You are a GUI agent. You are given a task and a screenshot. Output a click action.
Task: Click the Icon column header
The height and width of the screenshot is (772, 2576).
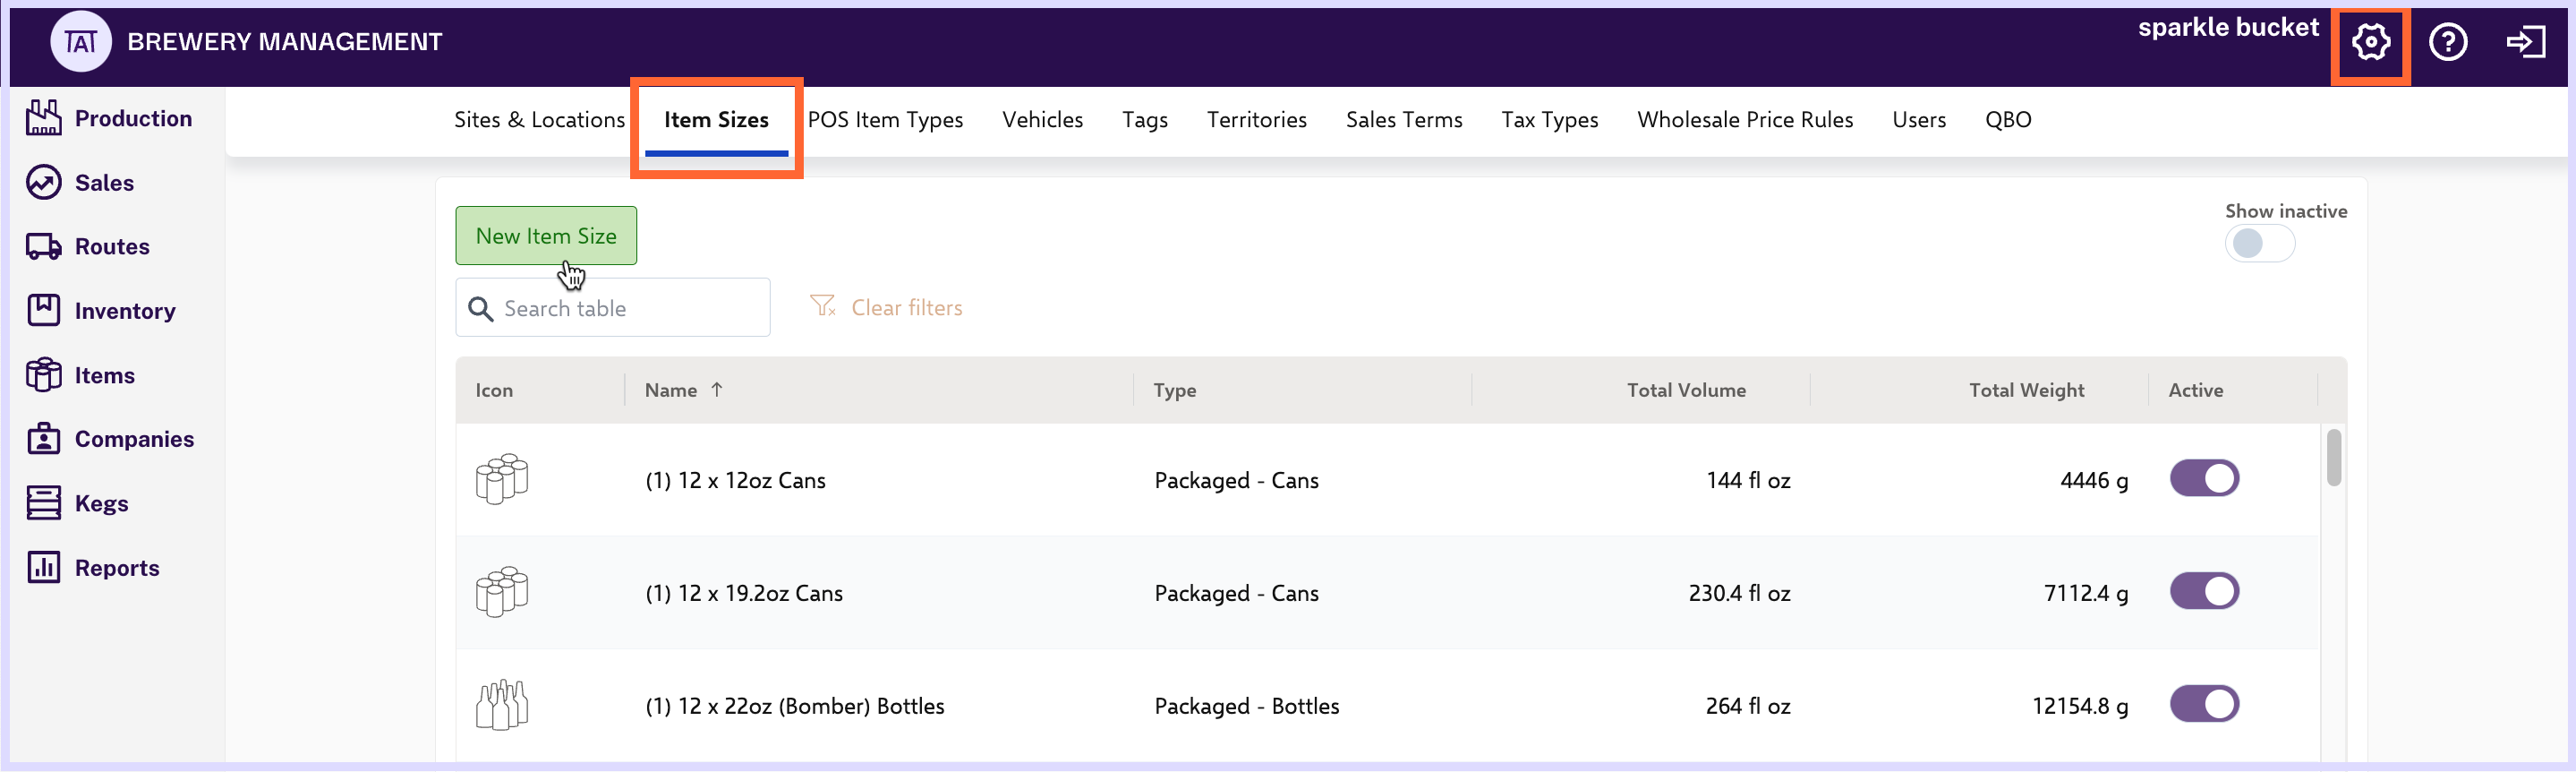tap(494, 390)
